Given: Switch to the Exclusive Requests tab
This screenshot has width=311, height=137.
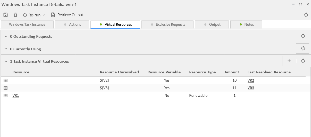Looking at the screenshot, I should (168, 25).
